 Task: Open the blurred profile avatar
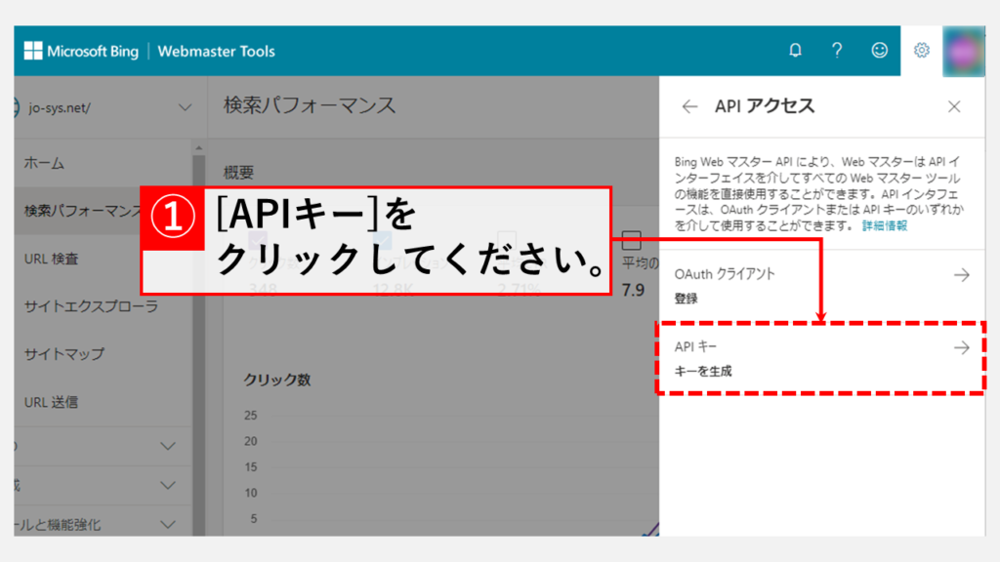point(963,51)
